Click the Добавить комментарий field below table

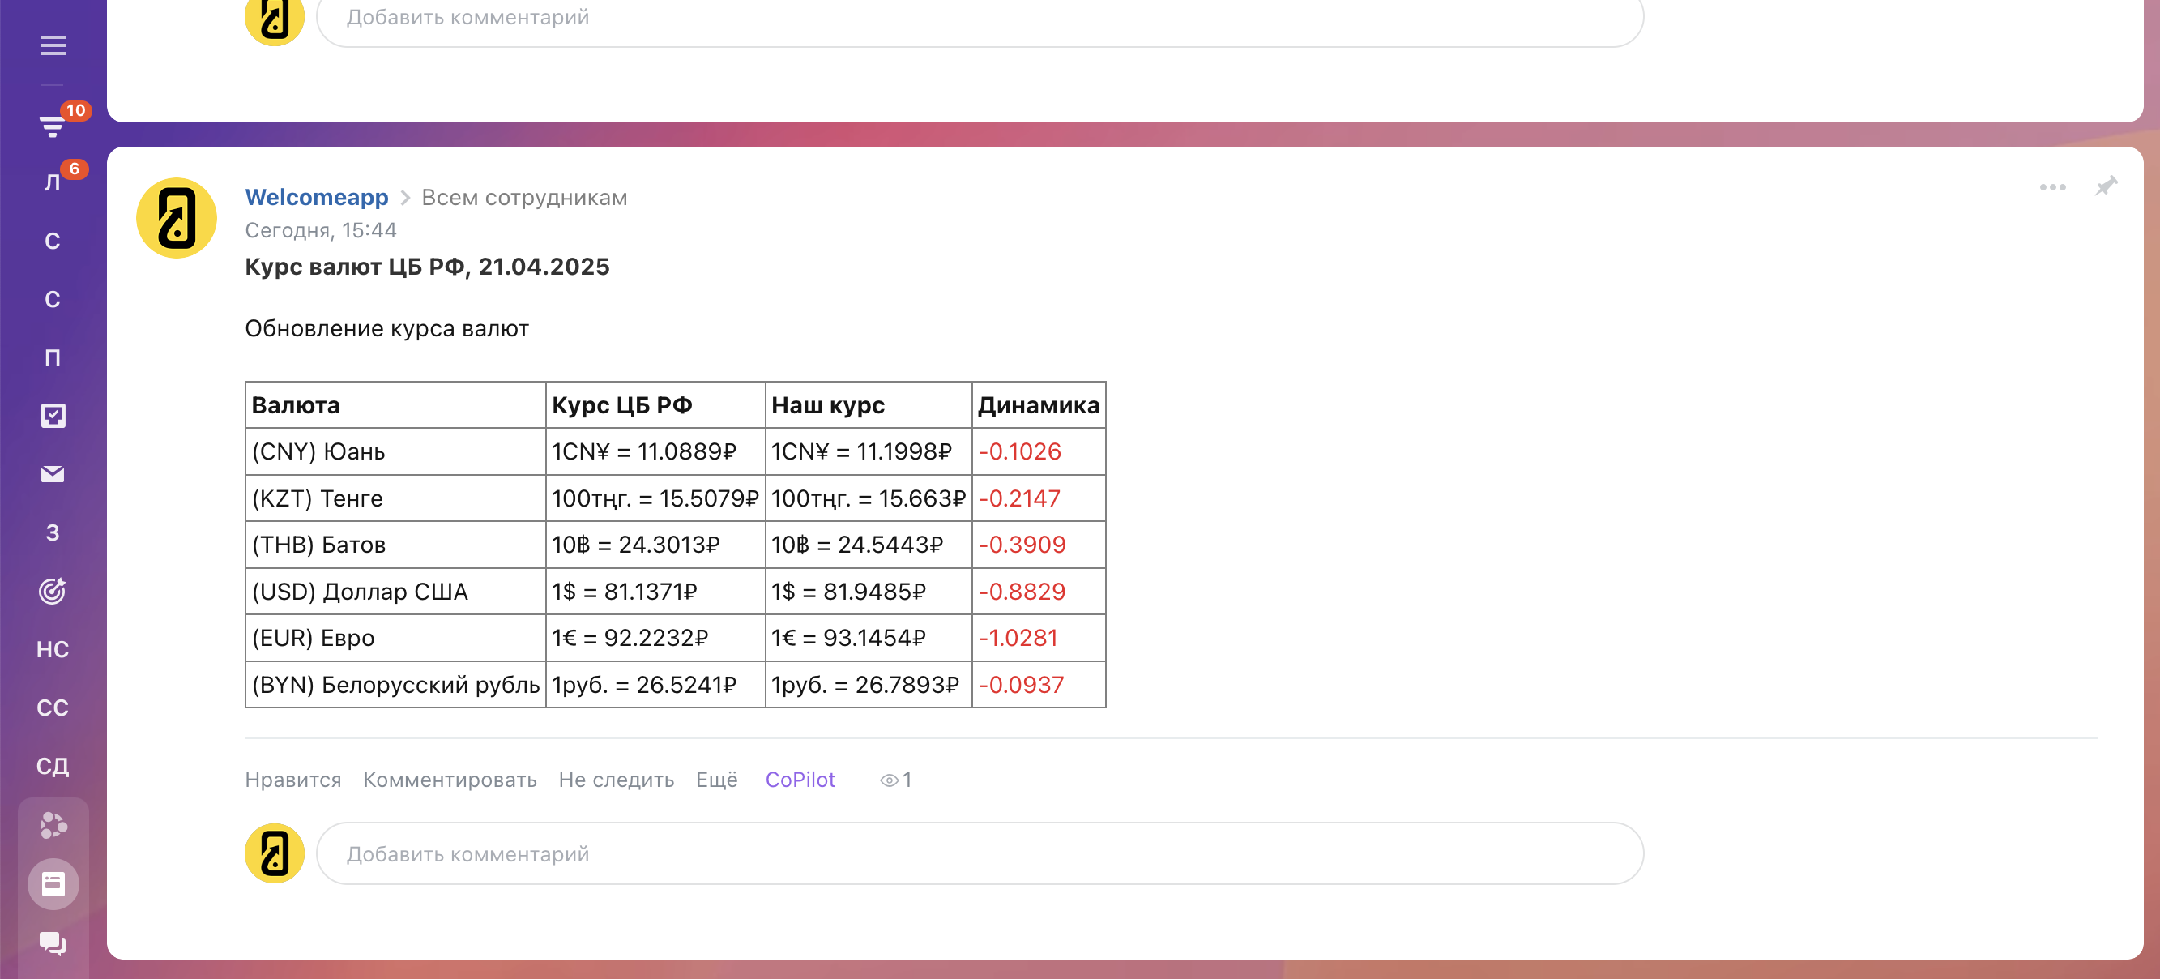pyautogui.click(x=979, y=853)
